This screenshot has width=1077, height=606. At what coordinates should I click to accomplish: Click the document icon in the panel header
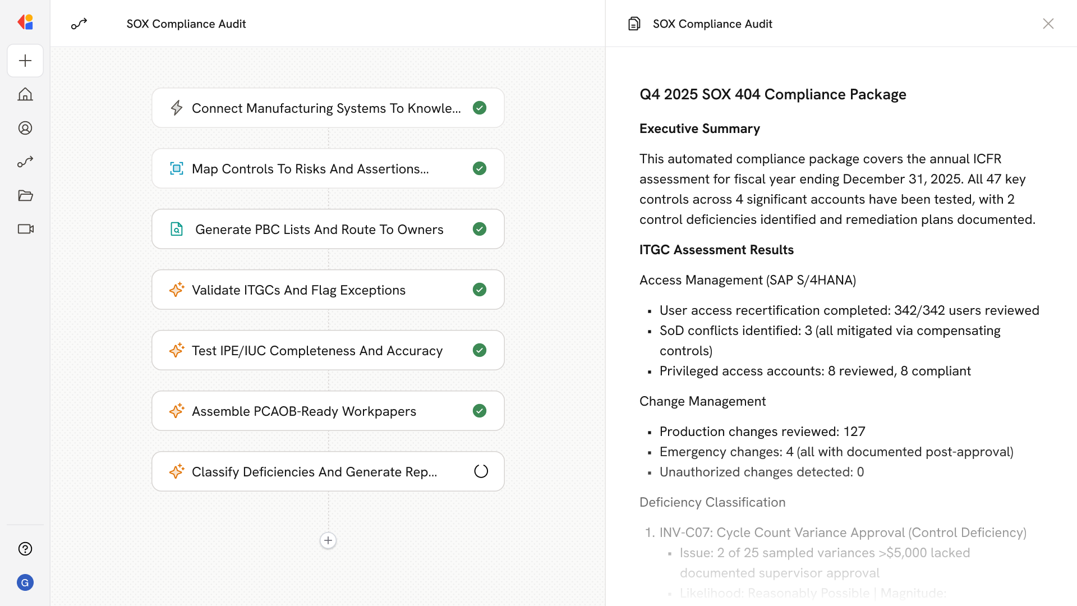pos(634,24)
